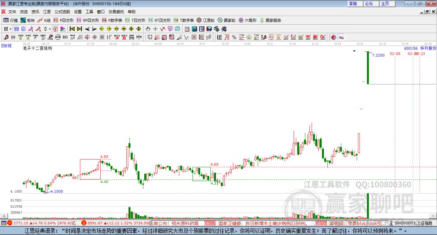Open 赢家服务 with the dollar-sign icon
This screenshot has height=235, width=437.
[271, 20]
